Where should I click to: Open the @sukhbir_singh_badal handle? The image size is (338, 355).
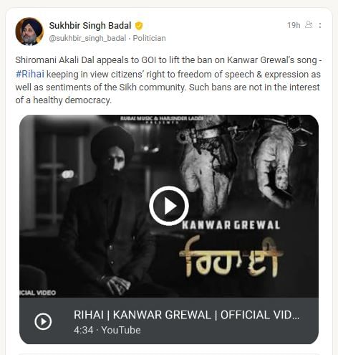[x=87, y=38]
